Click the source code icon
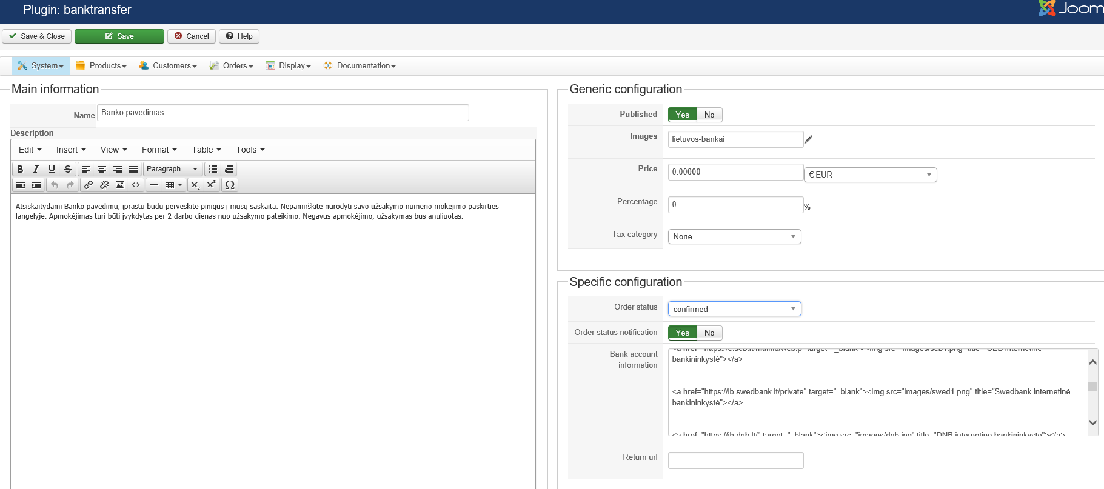 (x=136, y=185)
